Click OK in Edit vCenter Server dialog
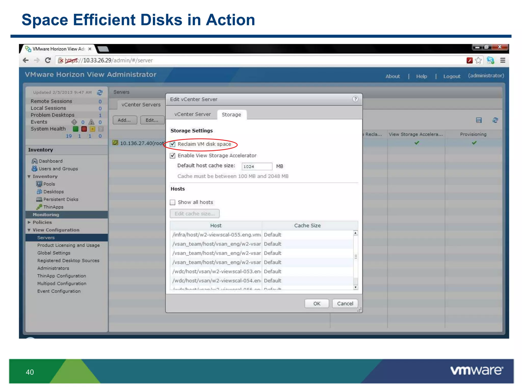This screenshot has width=522, height=391. click(x=317, y=303)
